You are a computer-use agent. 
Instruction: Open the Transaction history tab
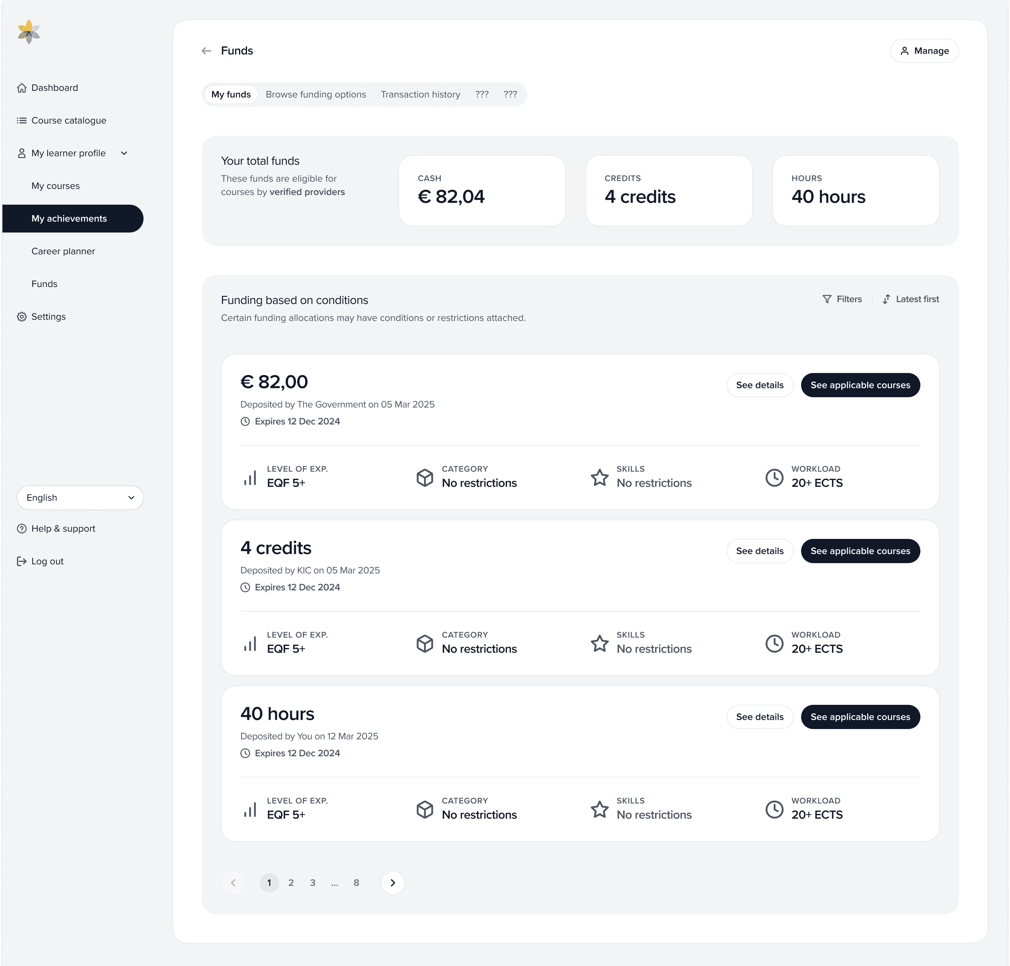point(420,94)
